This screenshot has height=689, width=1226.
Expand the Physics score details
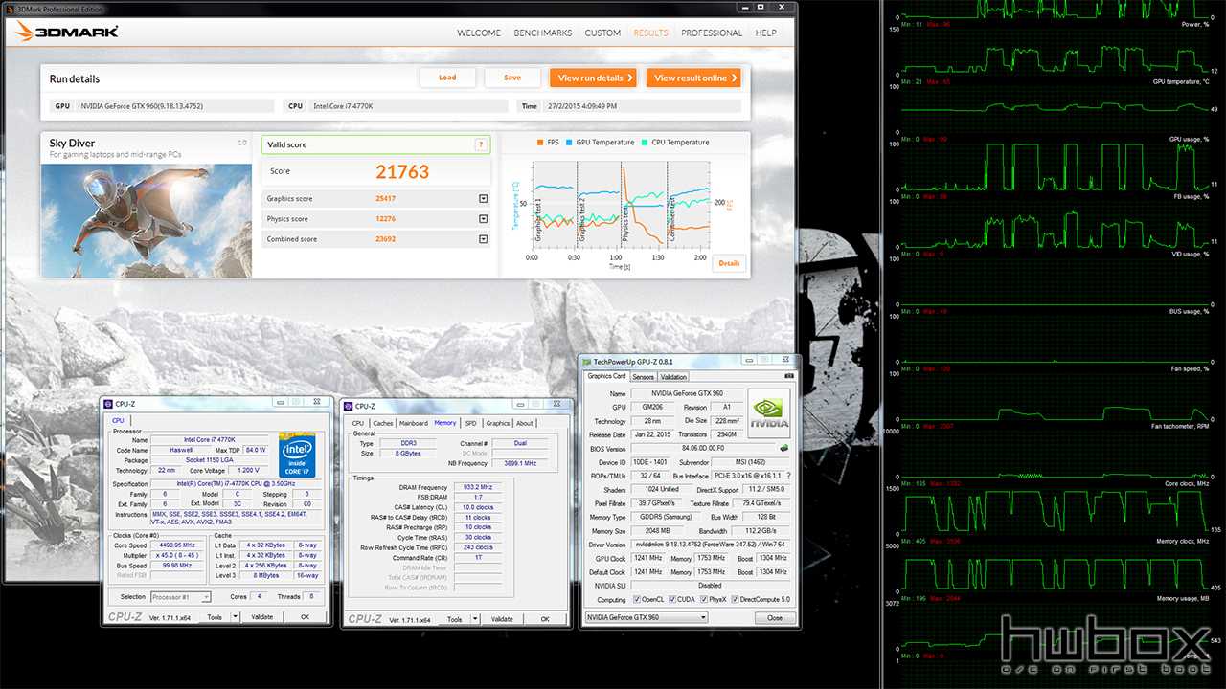tap(484, 219)
